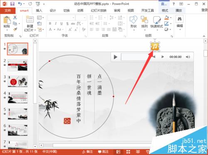Center the text alignment
208x155 pixels.
click(97, 29)
